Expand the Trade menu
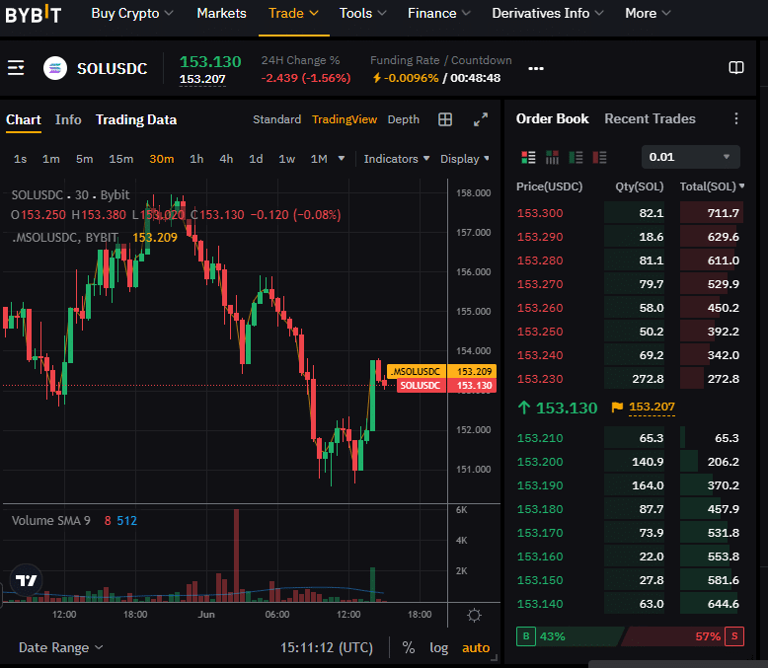768x668 pixels. [x=293, y=13]
